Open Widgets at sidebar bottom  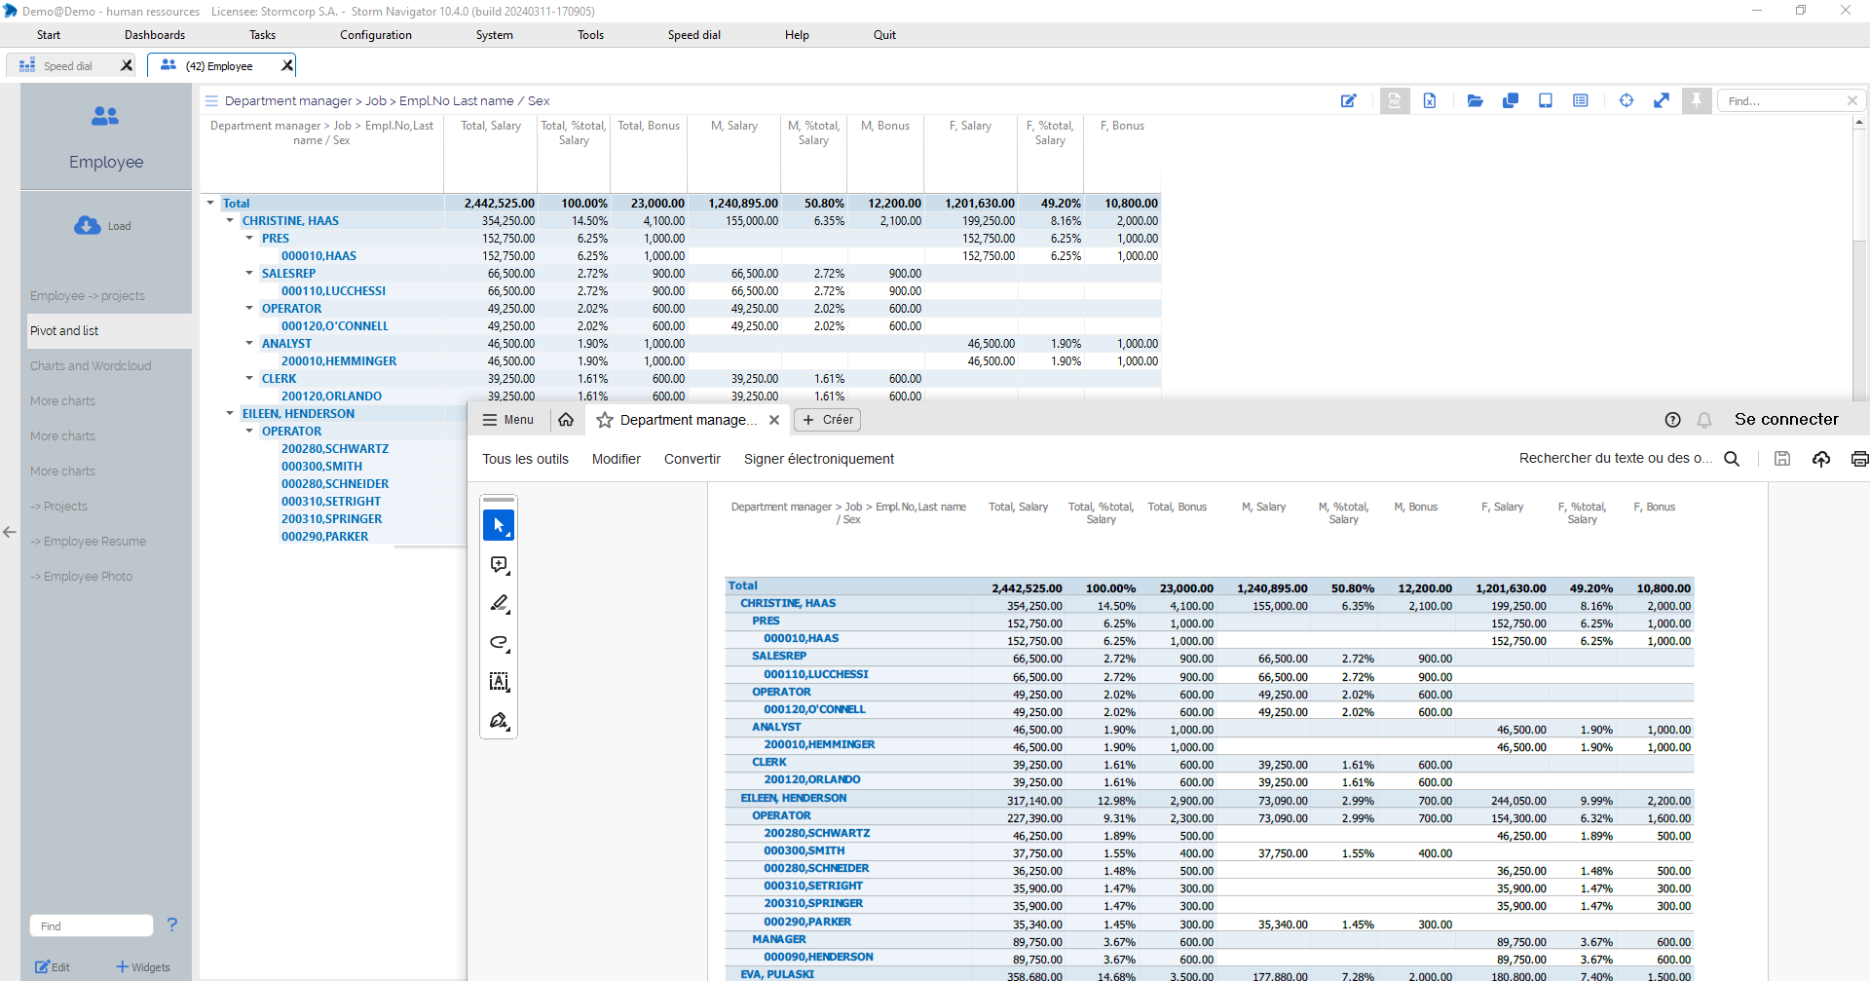[x=143, y=967]
